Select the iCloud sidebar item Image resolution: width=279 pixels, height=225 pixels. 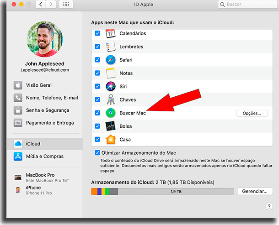[45, 144]
